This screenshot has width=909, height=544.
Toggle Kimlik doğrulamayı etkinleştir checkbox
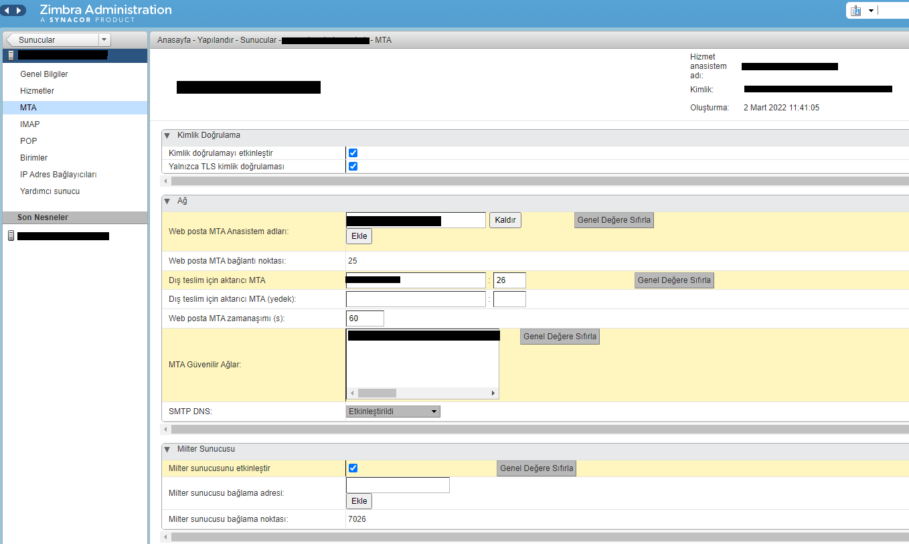click(x=353, y=153)
